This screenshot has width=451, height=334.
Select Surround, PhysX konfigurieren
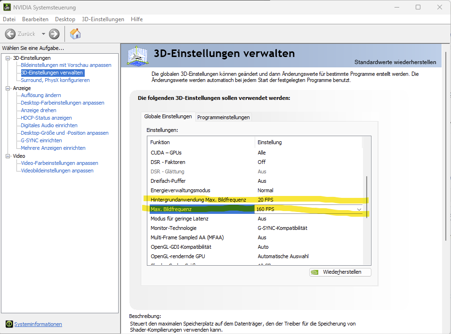pos(55,80)
